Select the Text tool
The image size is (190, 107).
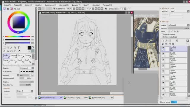tap(19, 48)
